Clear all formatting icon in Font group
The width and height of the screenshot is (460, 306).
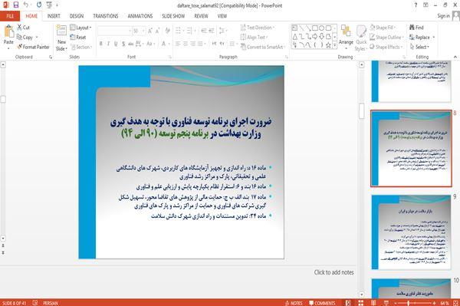(x=167, y=31)
